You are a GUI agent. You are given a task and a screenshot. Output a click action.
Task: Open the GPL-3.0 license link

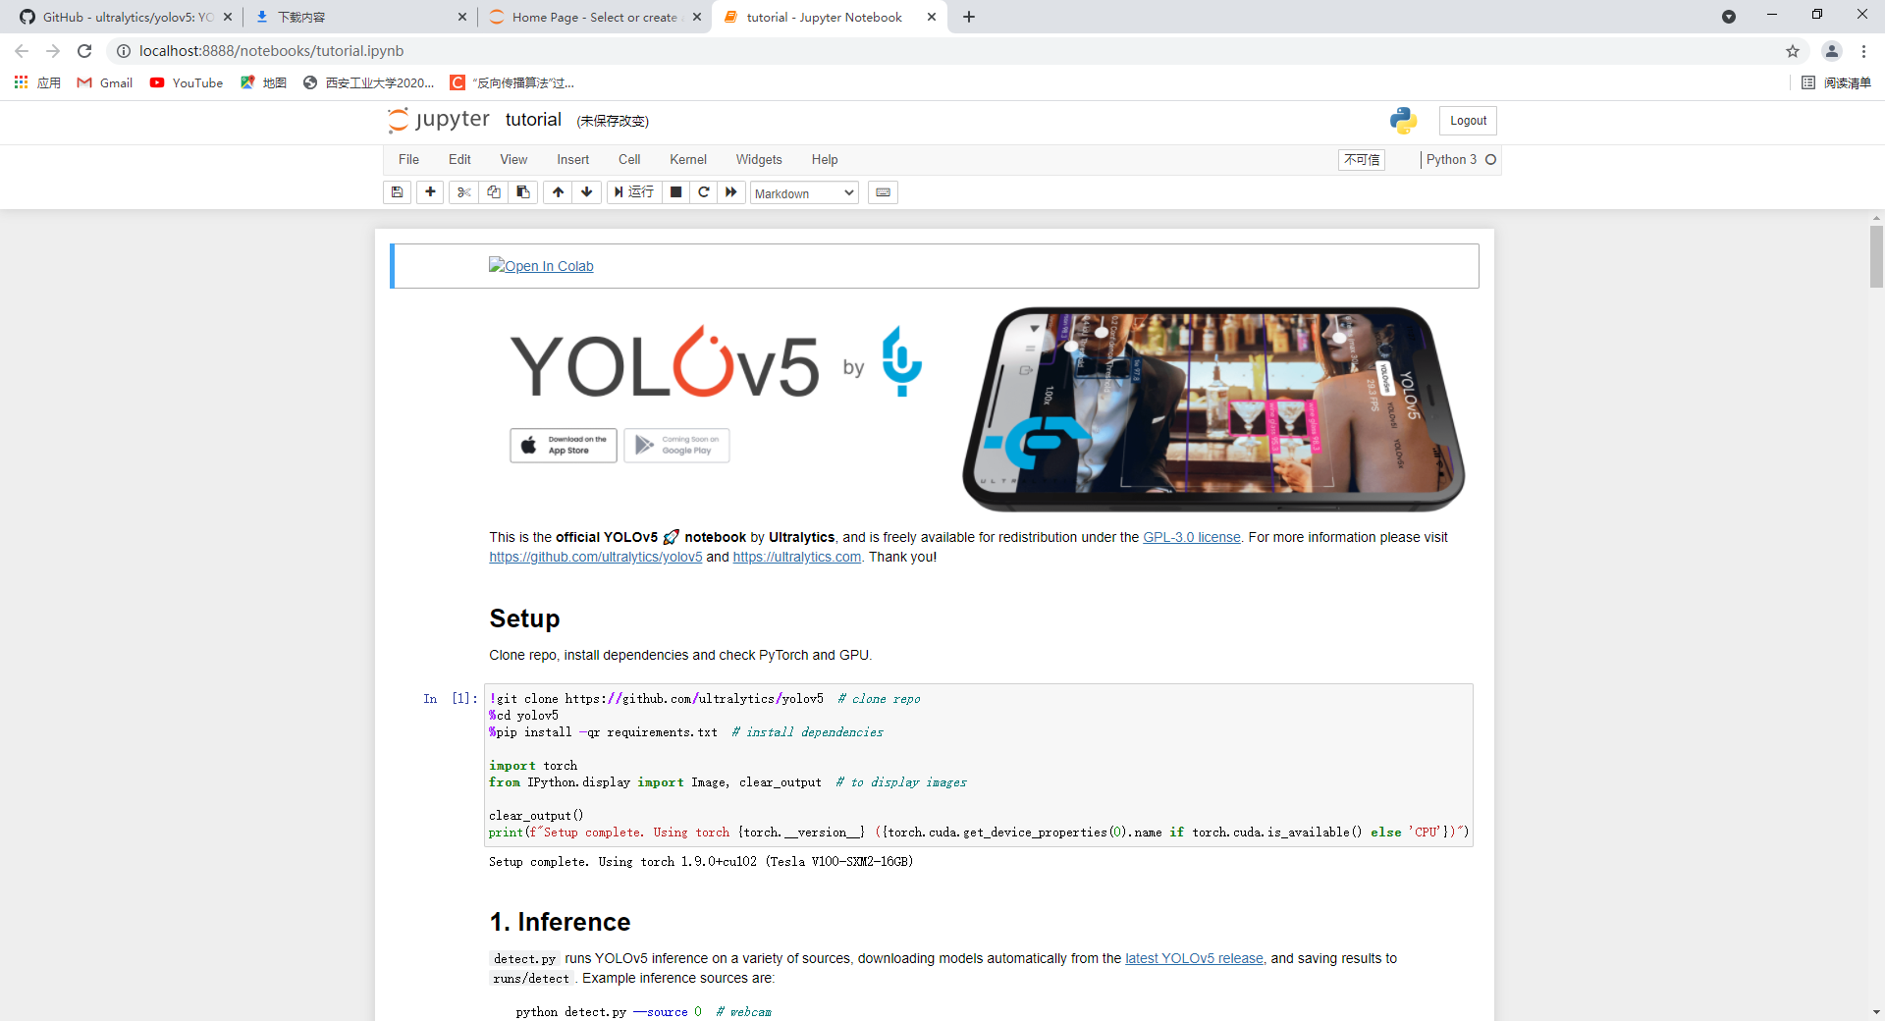(x=1191, y=537)
